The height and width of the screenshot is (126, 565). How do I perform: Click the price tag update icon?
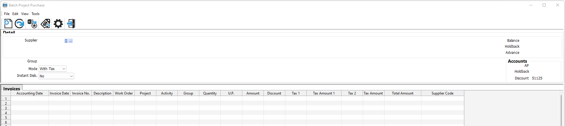tap(45, 24)
